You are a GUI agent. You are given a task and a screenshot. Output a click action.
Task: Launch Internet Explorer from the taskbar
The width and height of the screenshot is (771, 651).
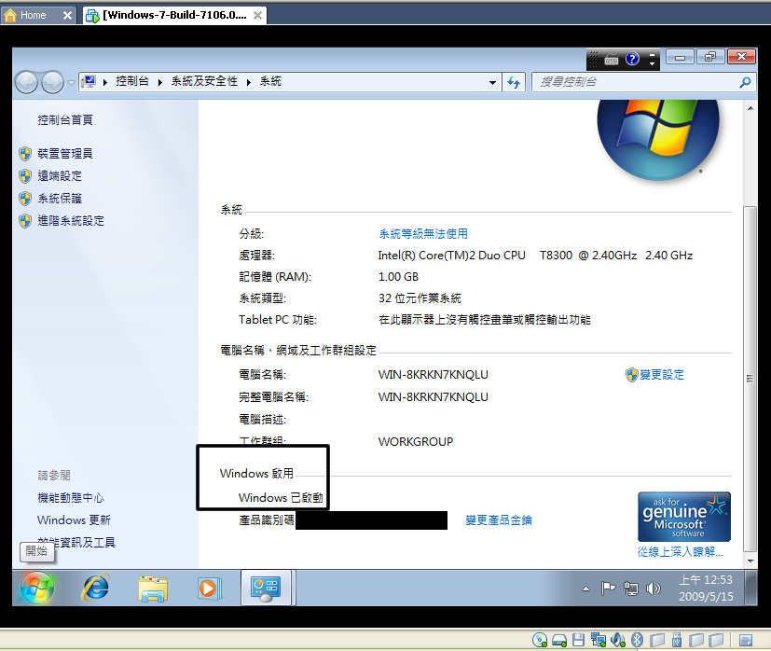(95, 588)
